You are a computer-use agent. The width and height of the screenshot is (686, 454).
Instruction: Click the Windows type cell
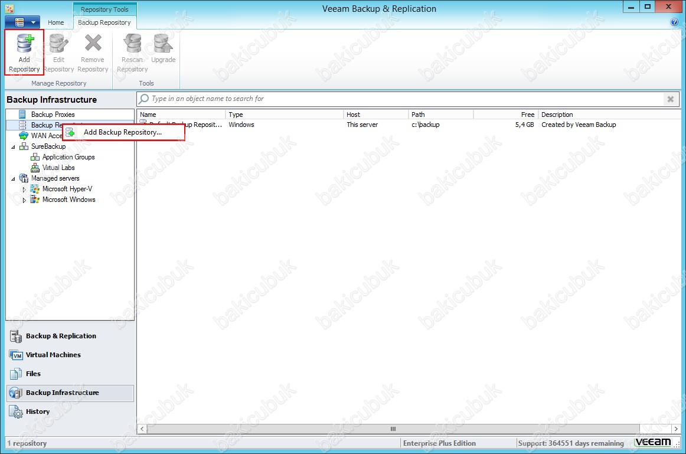241,125
